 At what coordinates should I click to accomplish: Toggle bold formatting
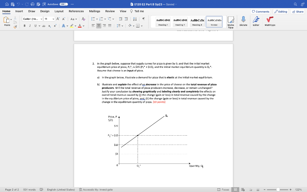click(25, 26)
